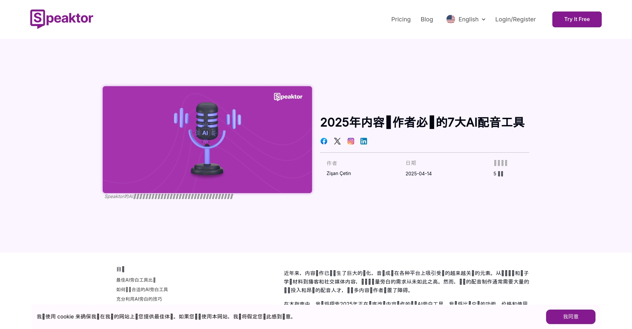632x329 pixels.
Task: Click the author name Zişan Çetin
Action: tap(338, 173)
